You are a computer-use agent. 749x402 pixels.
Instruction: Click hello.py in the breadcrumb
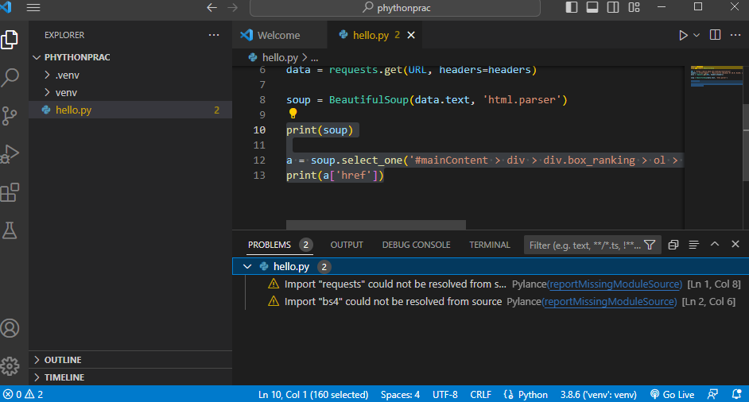click(x=279, y=58)
